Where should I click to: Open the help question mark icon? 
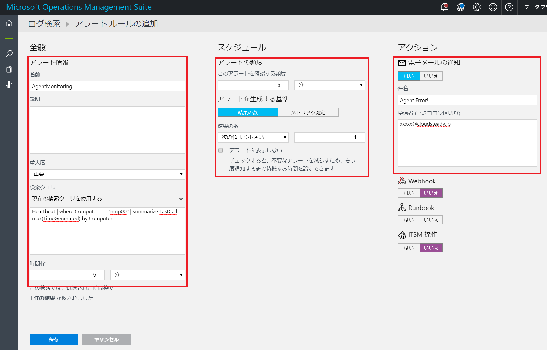coord(509,7)
